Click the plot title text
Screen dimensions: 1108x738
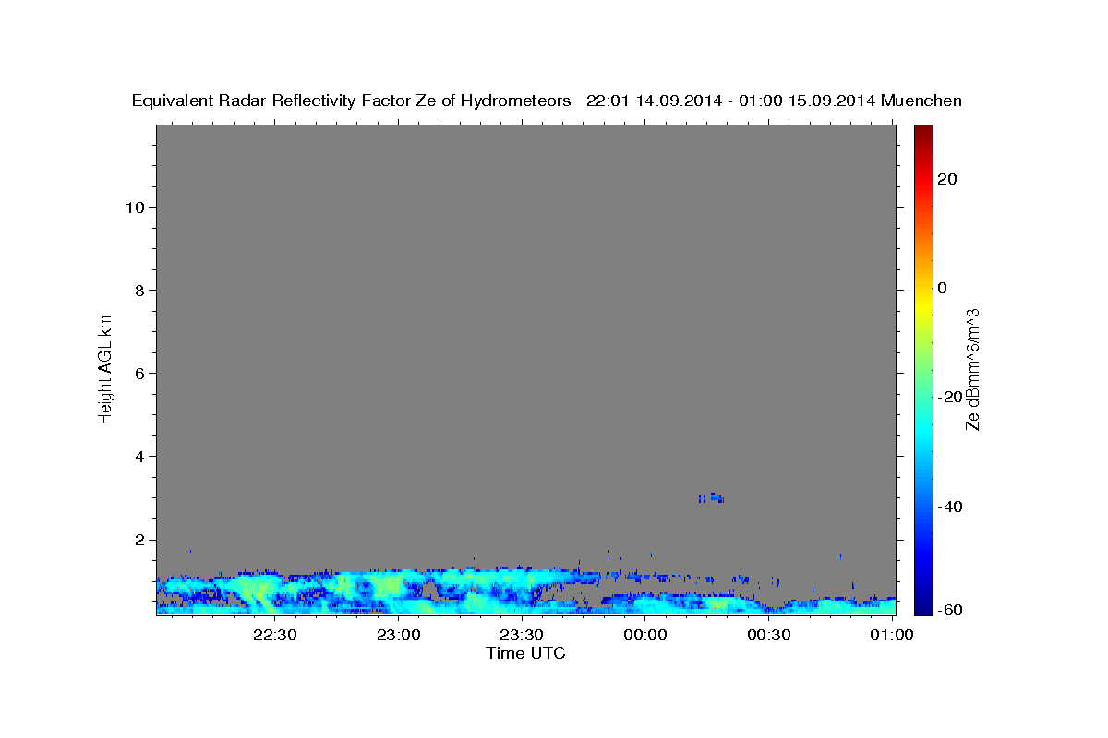547,101
